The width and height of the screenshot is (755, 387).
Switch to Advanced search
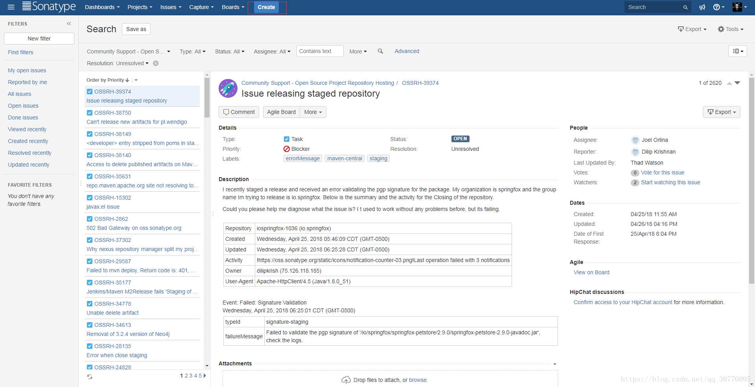[407, 51]
